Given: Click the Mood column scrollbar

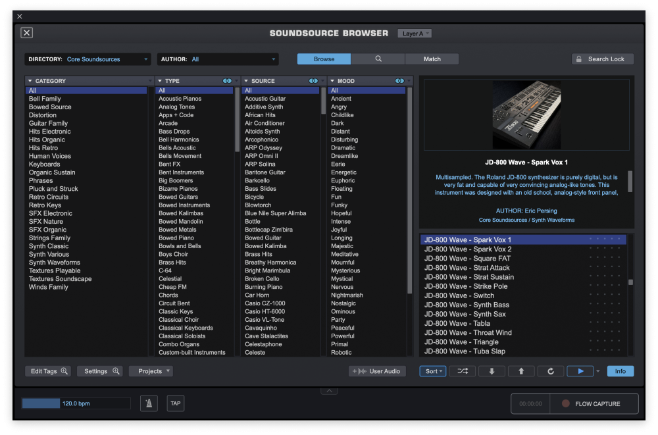Looking at the screenshot, I should tap(409, 190).
